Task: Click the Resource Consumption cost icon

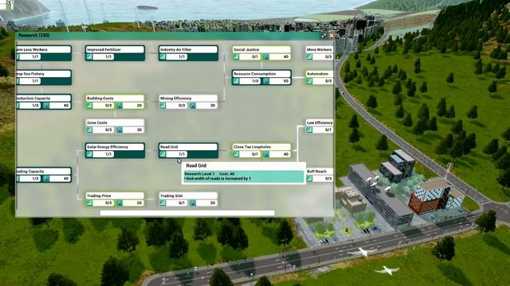Action: coord(266,81)
